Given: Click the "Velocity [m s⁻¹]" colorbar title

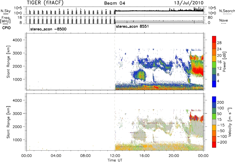Looking at the screenshot, I should coord(229,122).
